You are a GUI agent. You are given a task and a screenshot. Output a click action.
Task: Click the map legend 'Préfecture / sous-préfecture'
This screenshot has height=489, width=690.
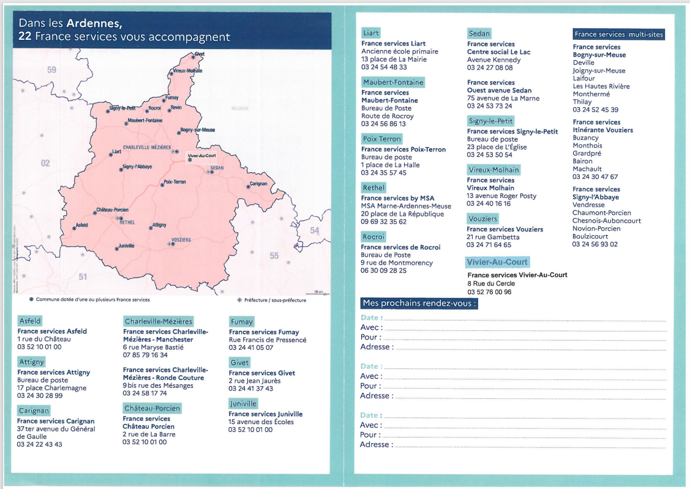272,300
